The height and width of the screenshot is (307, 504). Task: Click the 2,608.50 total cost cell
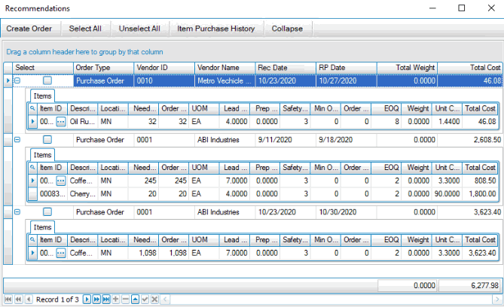470,140
